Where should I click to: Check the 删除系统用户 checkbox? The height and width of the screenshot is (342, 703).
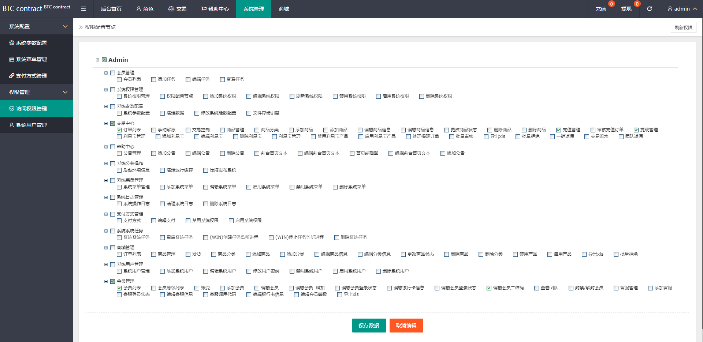(378, 271)
